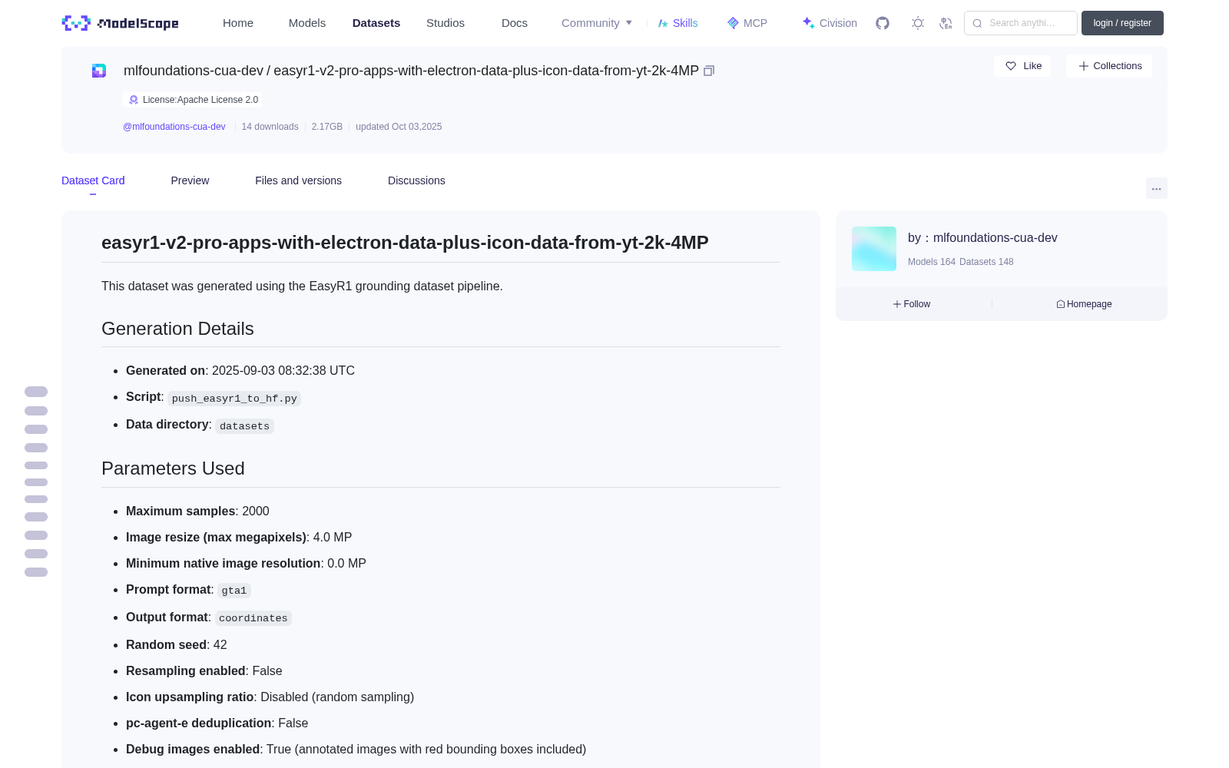This screenshot has width=1229, height=768.
Task: Click the Homepage house icon
Action: [1061, 304]
